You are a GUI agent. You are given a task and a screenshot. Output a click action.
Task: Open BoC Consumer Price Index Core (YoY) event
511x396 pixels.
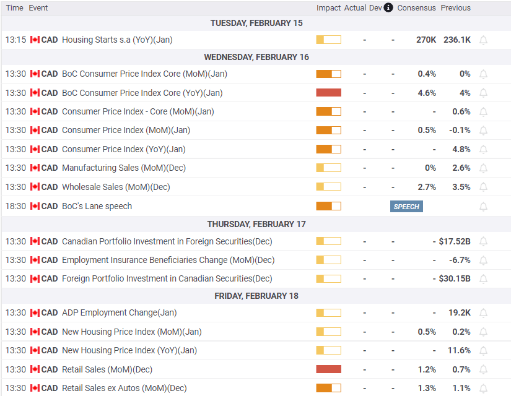(x=142, y=93)
